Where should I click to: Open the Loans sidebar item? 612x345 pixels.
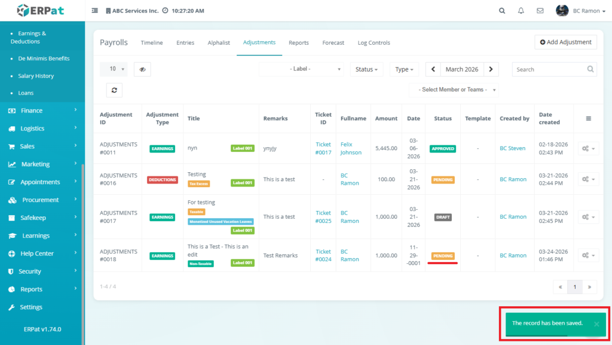click(x=26, y=93)
